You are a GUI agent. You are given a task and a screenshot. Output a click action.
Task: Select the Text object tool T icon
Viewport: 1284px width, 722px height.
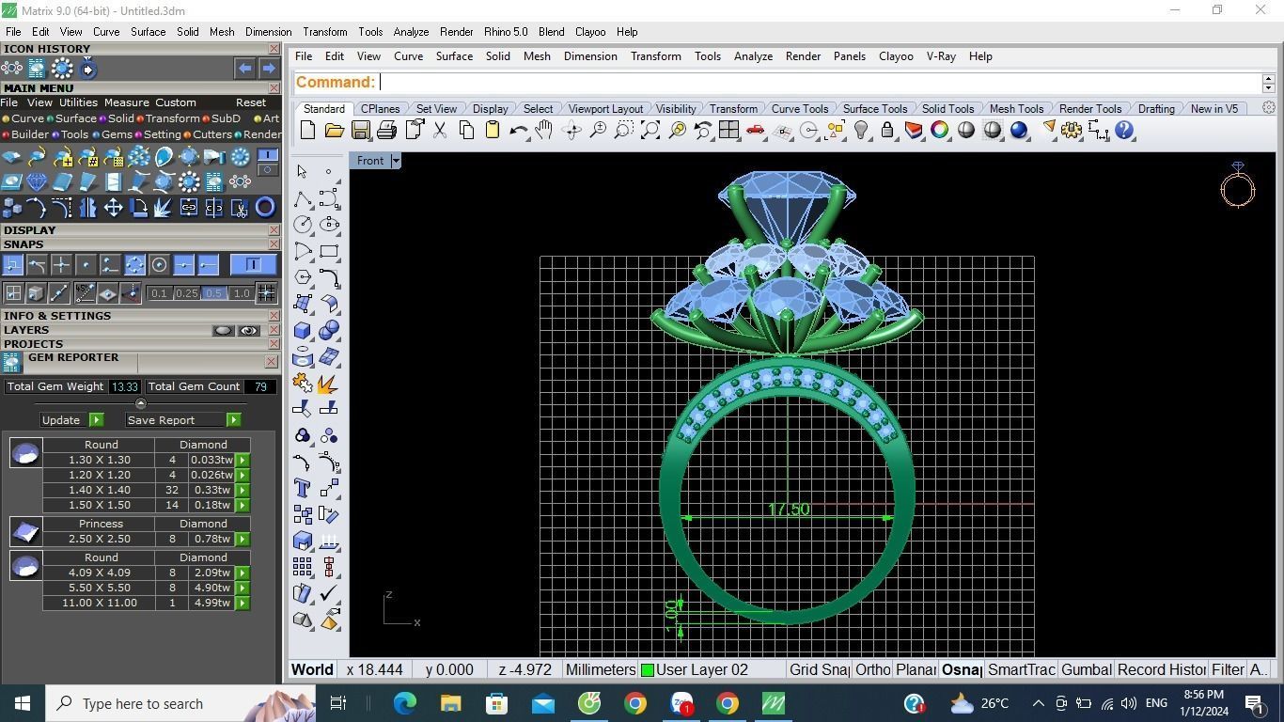pos(303,488)
